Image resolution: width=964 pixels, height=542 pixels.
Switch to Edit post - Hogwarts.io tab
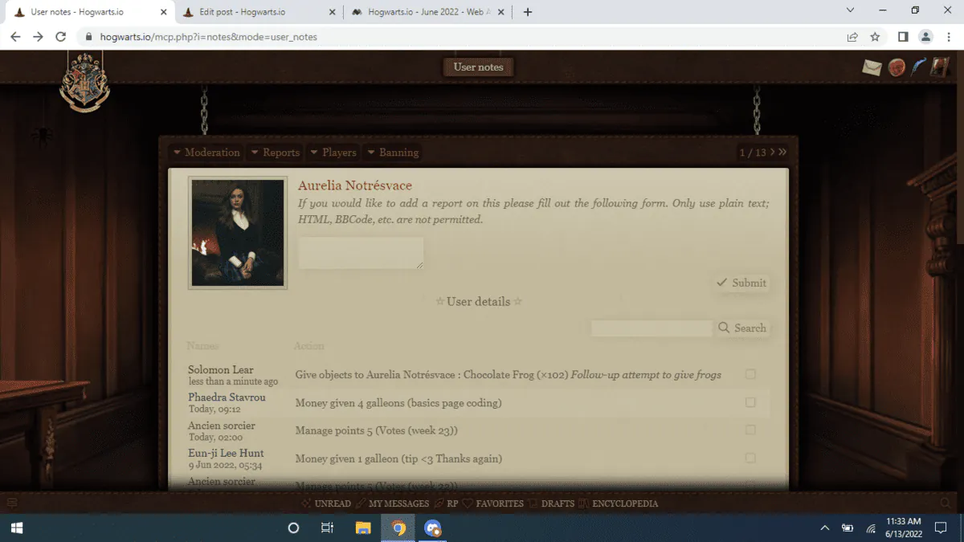pos(257,12)
